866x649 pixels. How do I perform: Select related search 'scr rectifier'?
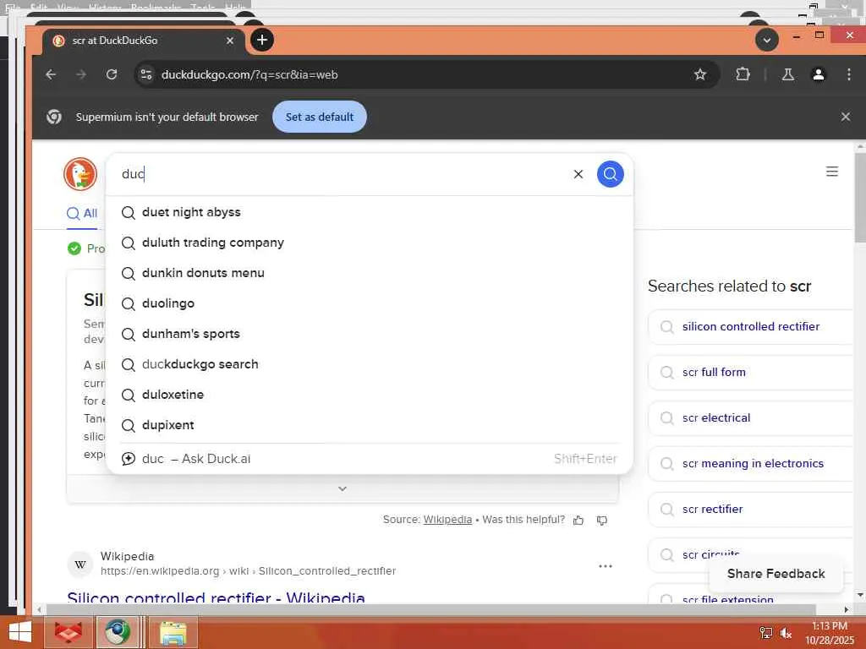pyautogui.click(x=751, y=510)
